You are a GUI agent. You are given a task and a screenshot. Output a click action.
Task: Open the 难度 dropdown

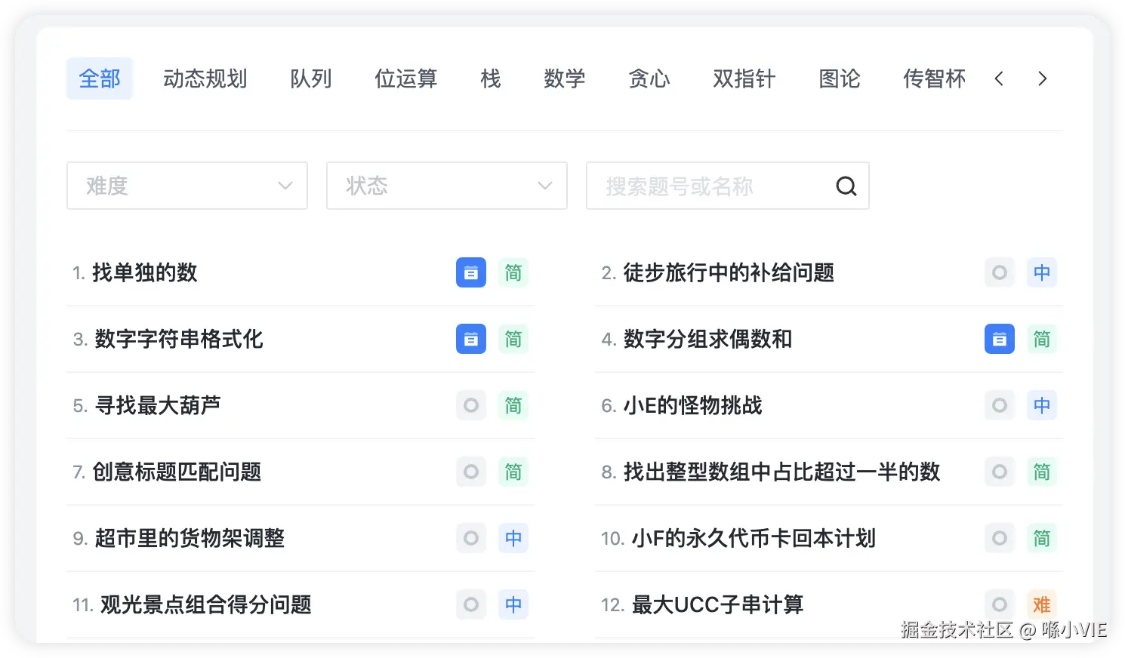click(186, 186)
